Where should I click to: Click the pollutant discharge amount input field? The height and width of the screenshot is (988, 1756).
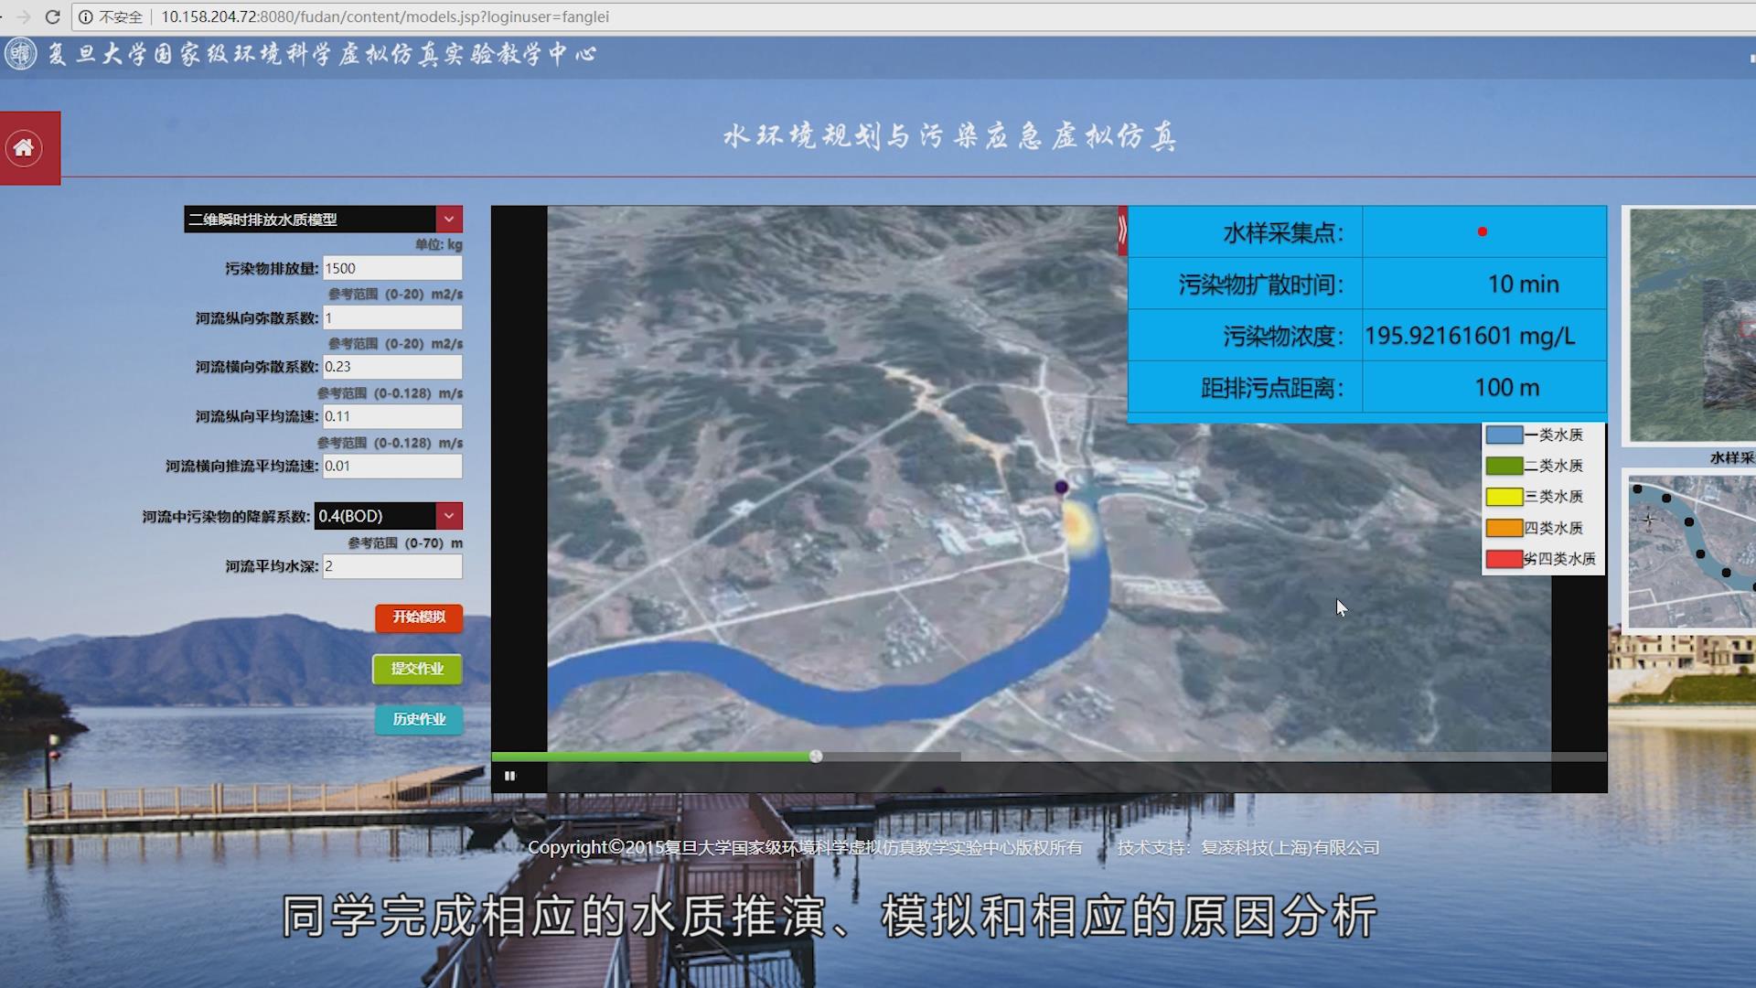pos(391,268)
